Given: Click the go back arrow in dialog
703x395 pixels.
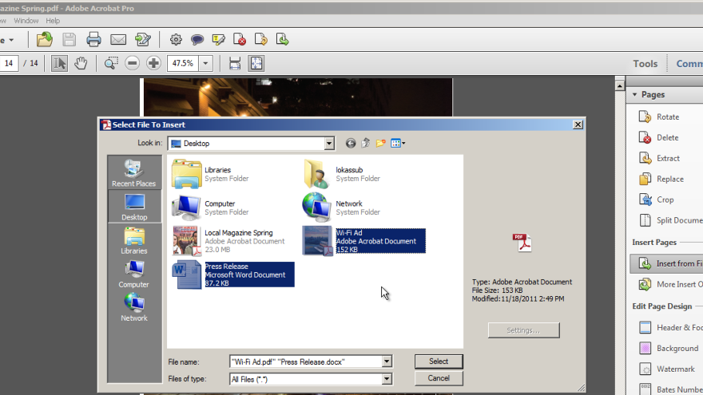Looking at the screenshot, I should click(x=351, y=144).
